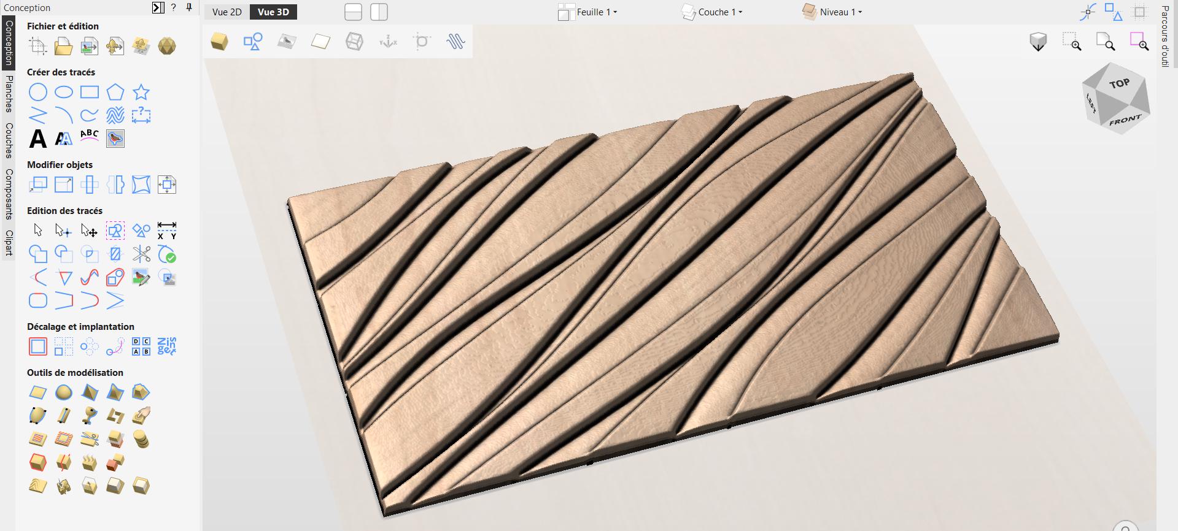Click the FRONT face of view cube
This screenshot has width=1178, height=531.
point(1126,120)
